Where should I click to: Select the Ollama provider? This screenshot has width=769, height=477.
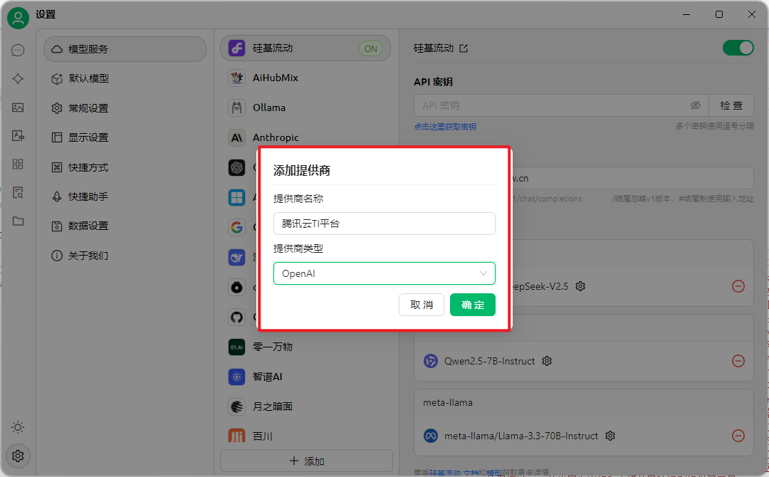pyautogui.click(x=305, y=108)
